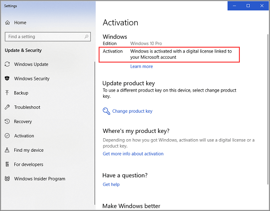The image size is (270, 211).
Task: Click the Get help link
Action: 111,185
